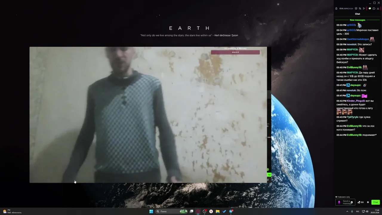The width and height of the screenshot is (382, 215).
Task: Open Telegram taskbar icon
Action: (x=231, y=211)
